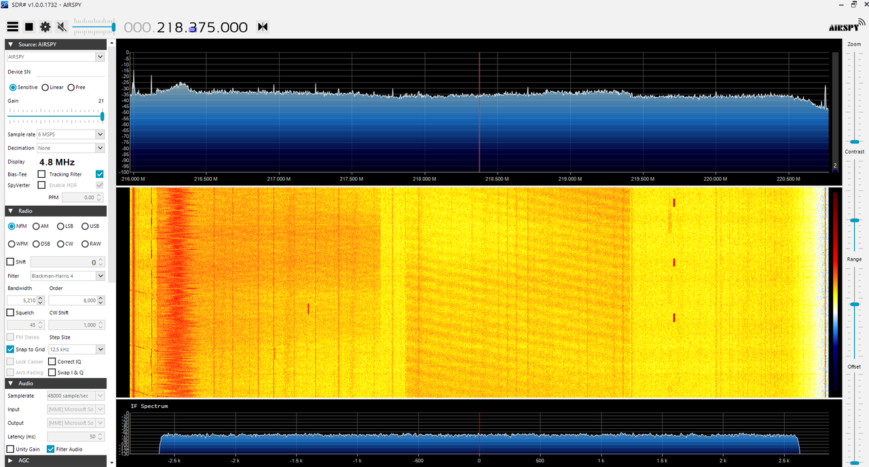Enable the Swap I & Q checkbox
The width and height of the screenshot is (869, 467).
tap(52, 373)
